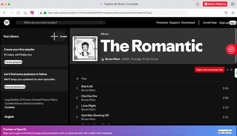Open the Support menu link
Image resolution: width=237 pixels, height=136 pixels.
(x=174, y=22)
